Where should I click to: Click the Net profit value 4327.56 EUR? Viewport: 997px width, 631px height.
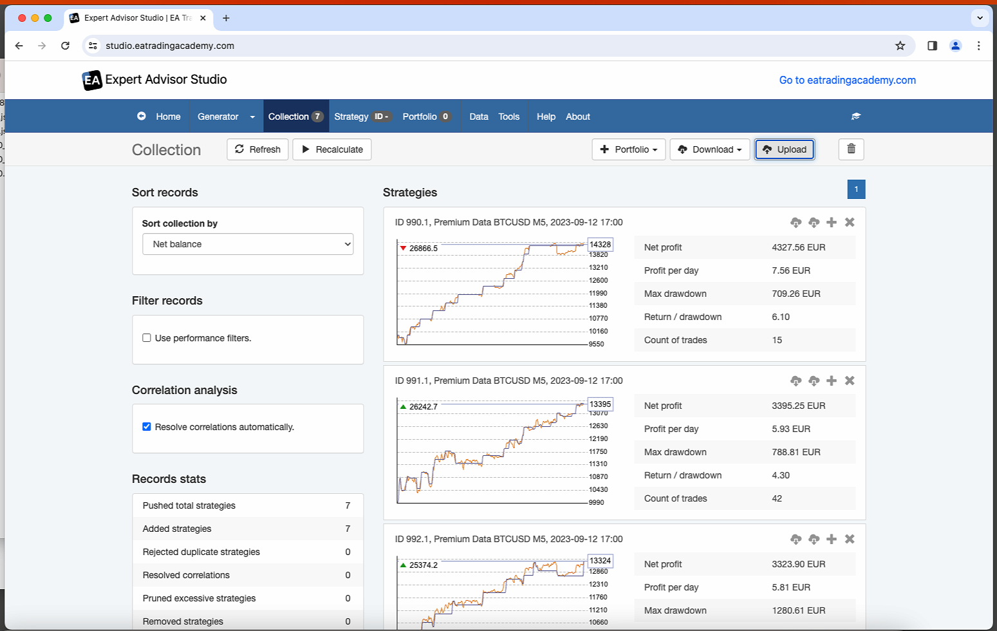[x=798, y=247]
